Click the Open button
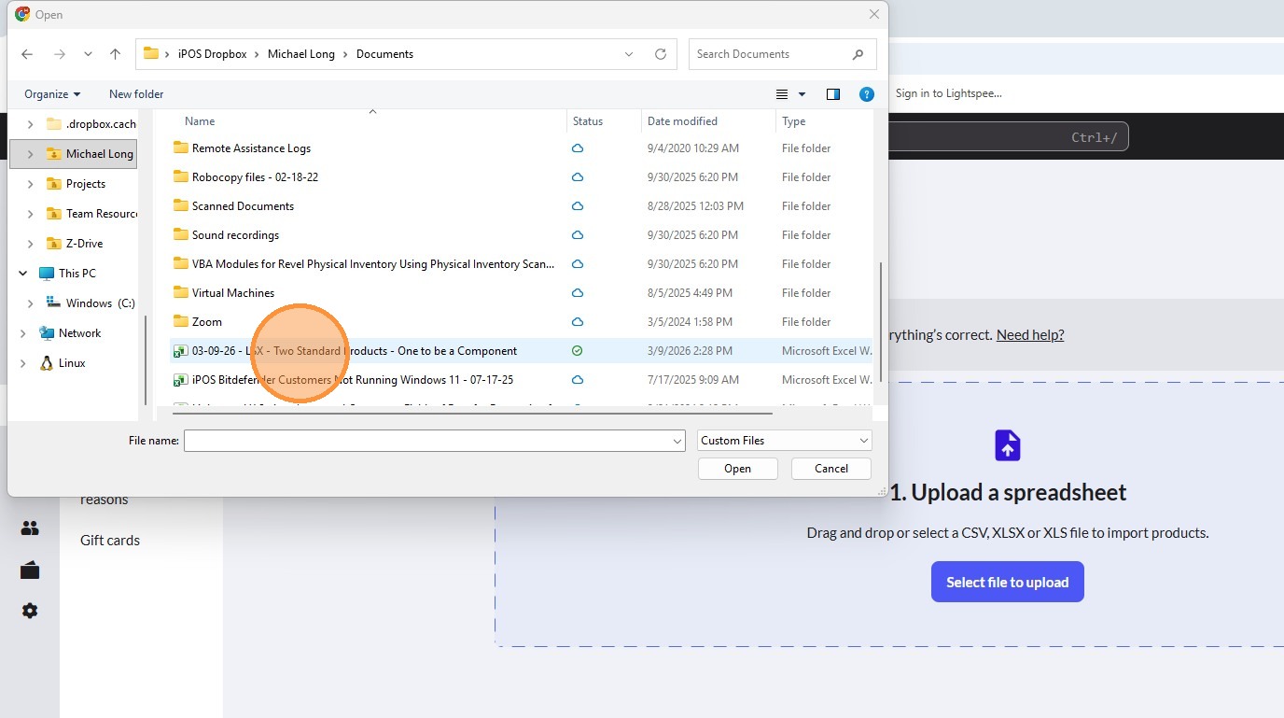The image size is (1284, 718). [737, 469]
